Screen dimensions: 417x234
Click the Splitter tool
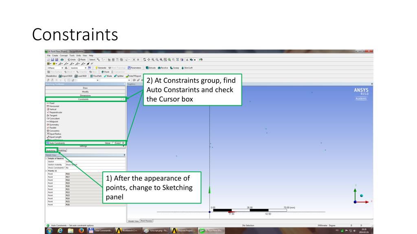[119, 76]
